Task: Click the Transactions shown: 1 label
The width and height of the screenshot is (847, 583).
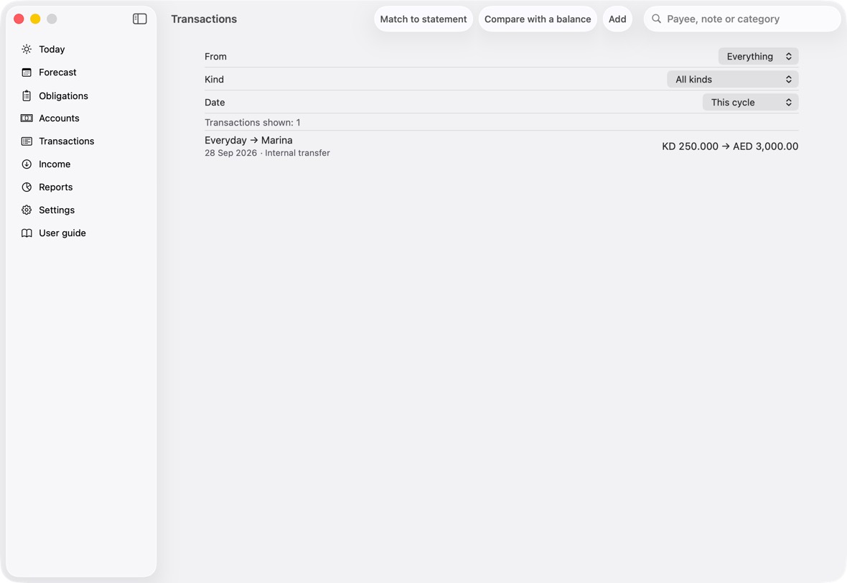Action: (x=252, y=123)
